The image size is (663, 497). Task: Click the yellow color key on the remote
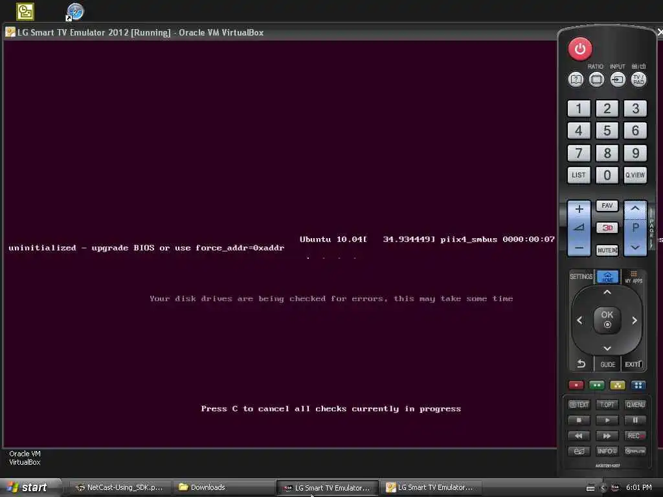click(617, 385)
